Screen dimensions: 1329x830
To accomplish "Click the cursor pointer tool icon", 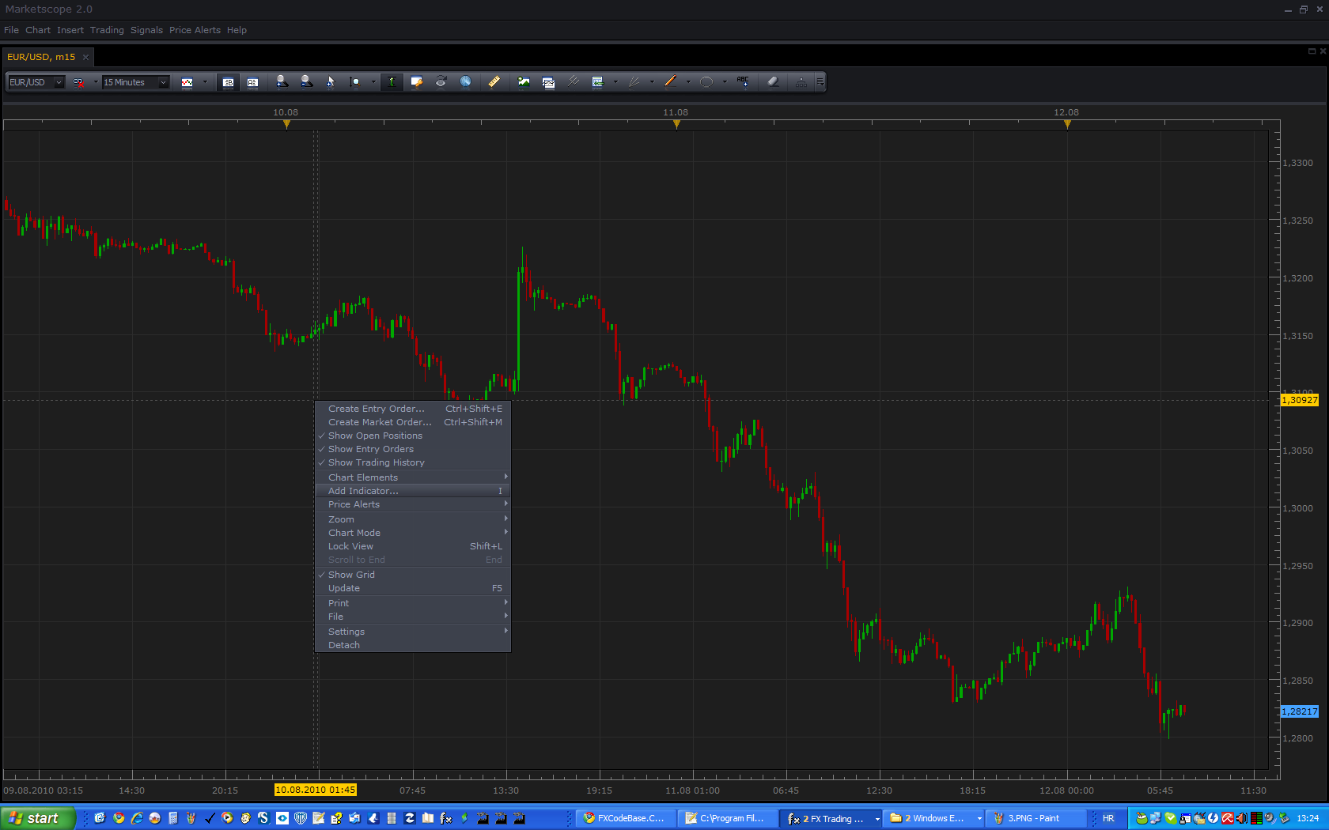I will [331, 81].
